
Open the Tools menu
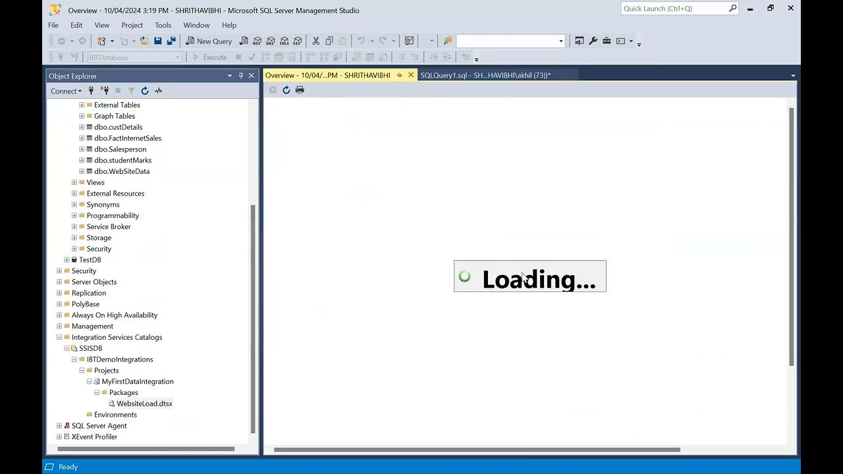(163, 25)
